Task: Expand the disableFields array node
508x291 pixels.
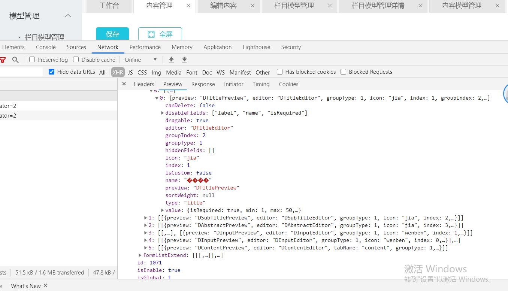Action: [x=163, y=113]
